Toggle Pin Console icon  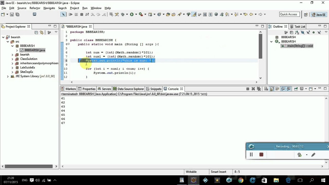coord(296,89)
